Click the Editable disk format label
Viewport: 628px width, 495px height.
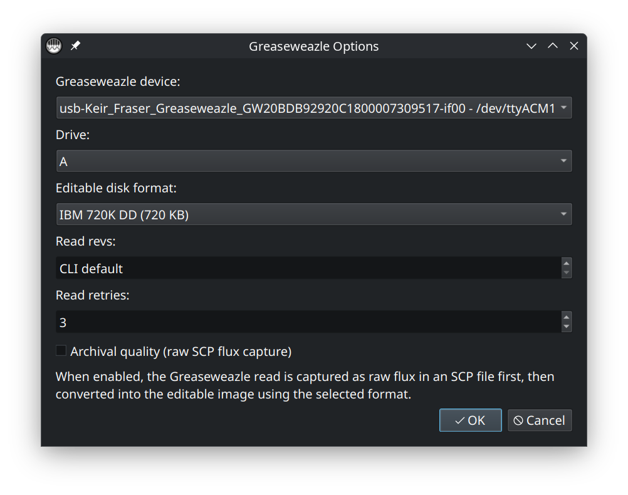pyautogui.click(x=116, y=188)
